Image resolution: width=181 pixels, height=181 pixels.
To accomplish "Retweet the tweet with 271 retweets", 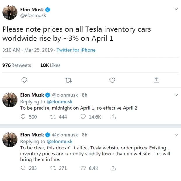I will coord(54,168).
